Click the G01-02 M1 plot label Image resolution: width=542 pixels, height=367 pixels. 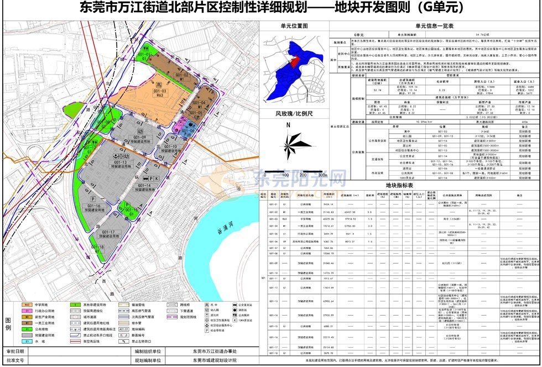181,77
